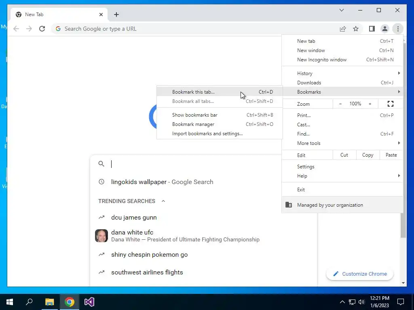Click the Customize Chrome button
Screen dimensions: 414x310
click(360, 274)
